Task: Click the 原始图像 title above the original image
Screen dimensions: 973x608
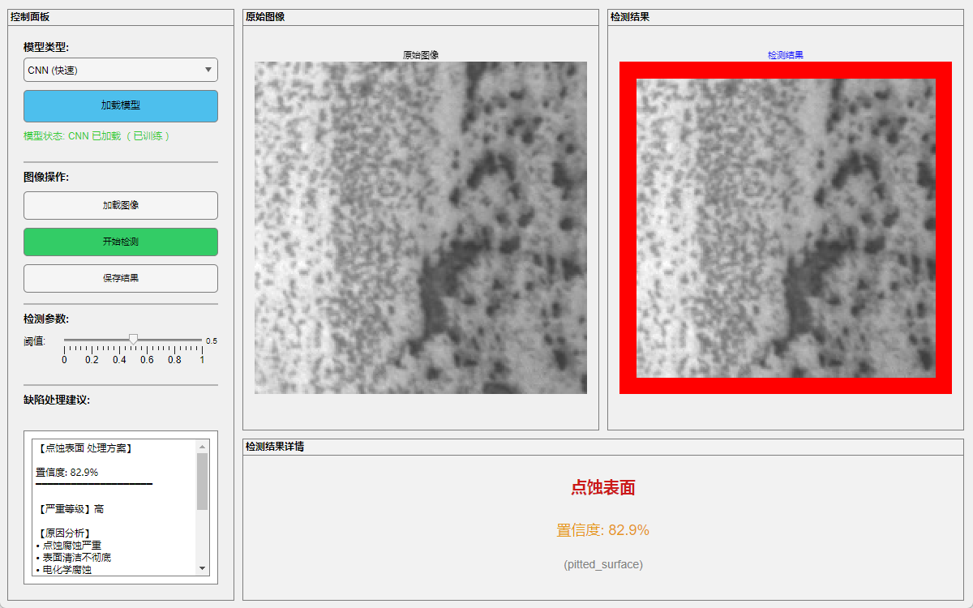Action: click(x=421, y=55)
